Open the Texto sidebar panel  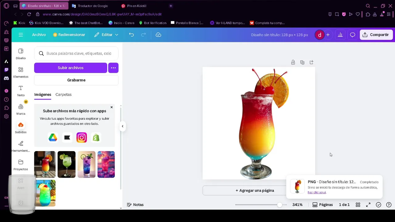point(21,91)
